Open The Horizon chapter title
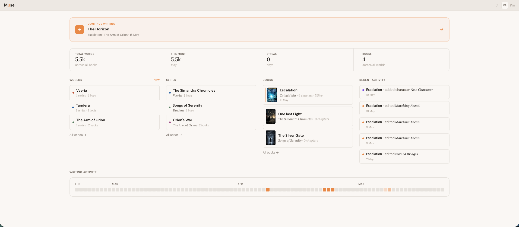Screen dimensions: 519x227 point(98,29)
